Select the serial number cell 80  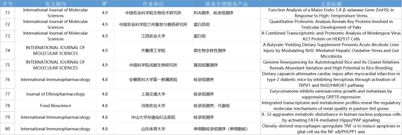tap(7, 129)
